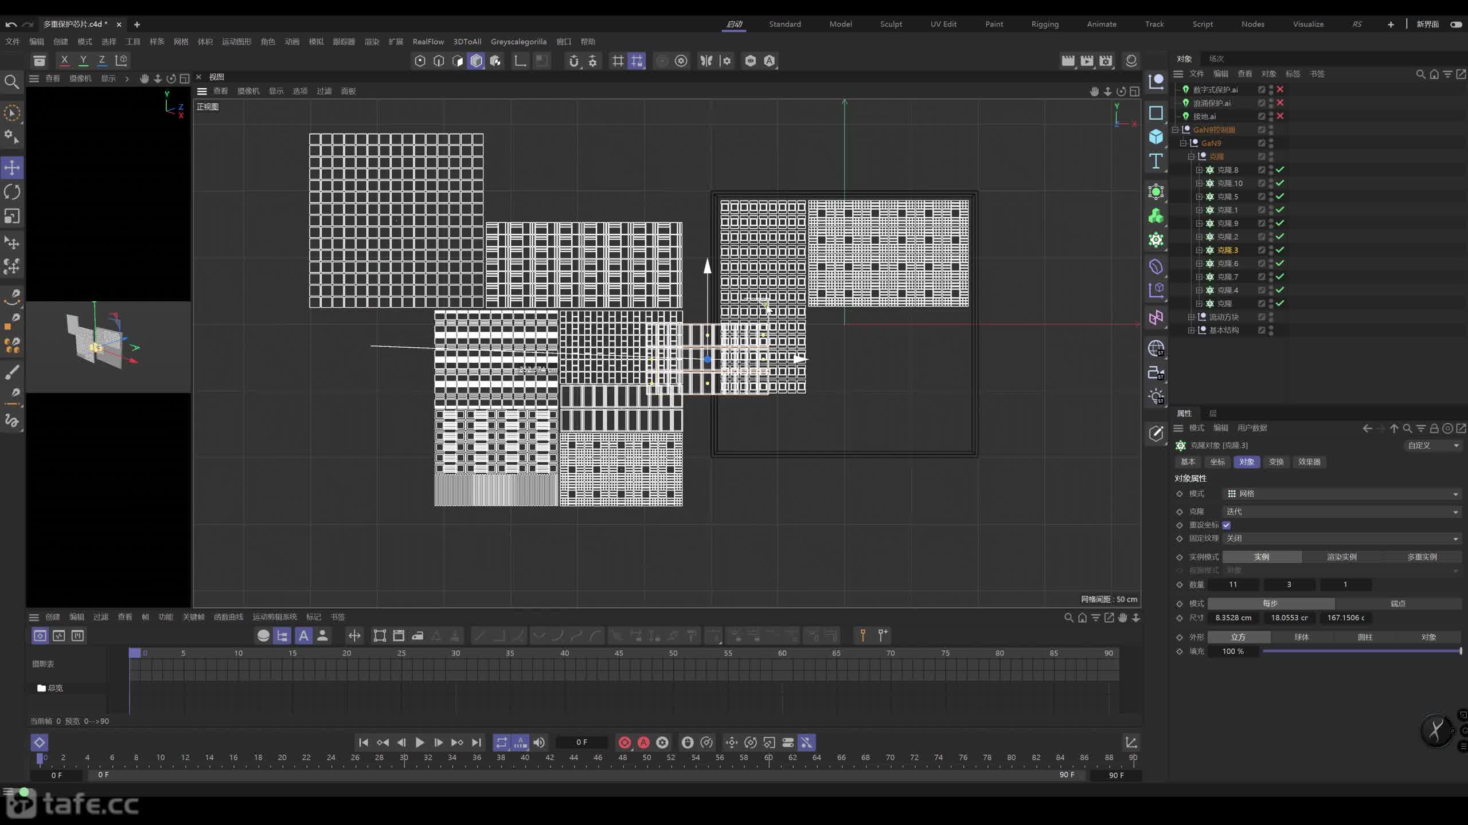The image size is (1468, 825).
Task: Switch to the Sculpt layout tab
Action: [891, 24]
